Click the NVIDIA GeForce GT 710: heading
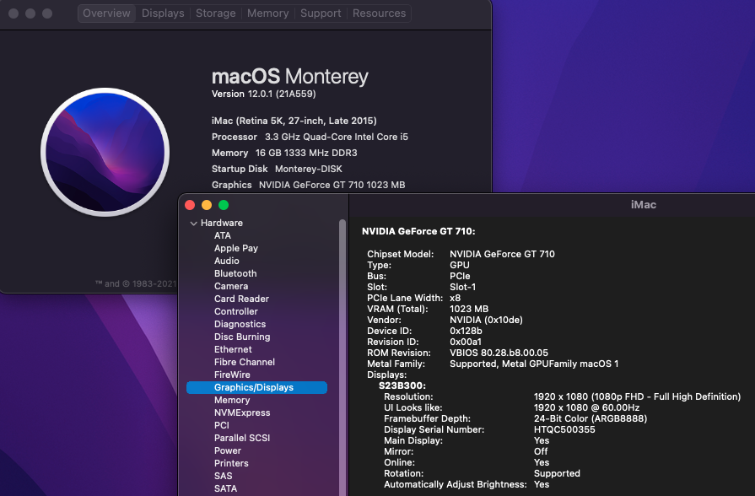This screenshot has width=755, height=496. coord(418,231)
